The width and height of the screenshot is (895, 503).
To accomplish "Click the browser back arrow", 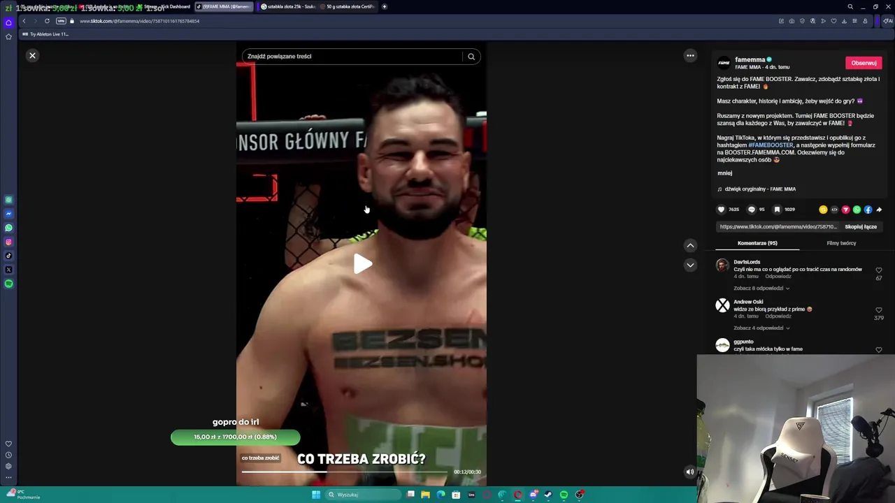I will [x=24, y=21].
